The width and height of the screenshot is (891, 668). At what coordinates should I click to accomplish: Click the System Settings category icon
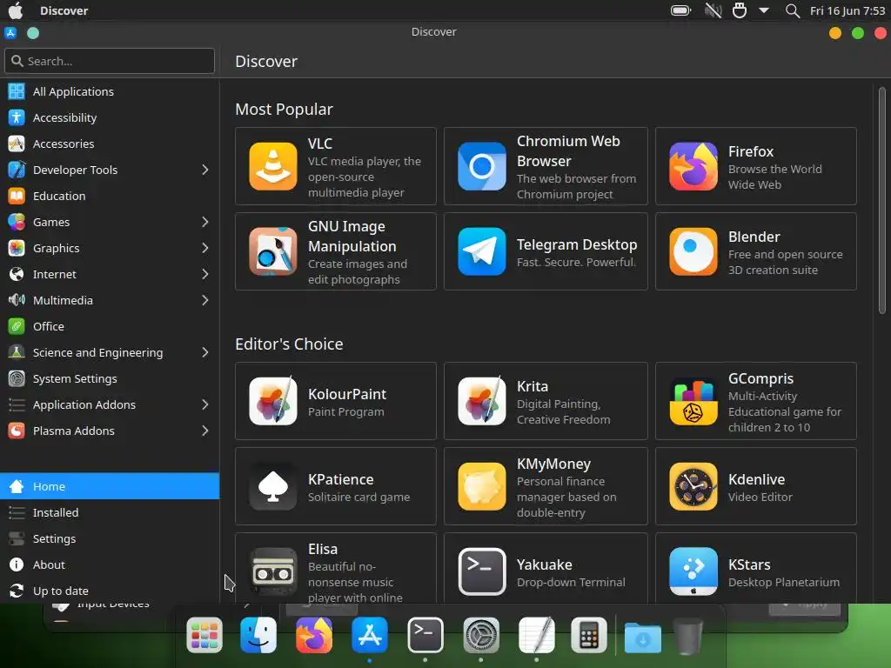pyautogui.click(x=17, y=379)
